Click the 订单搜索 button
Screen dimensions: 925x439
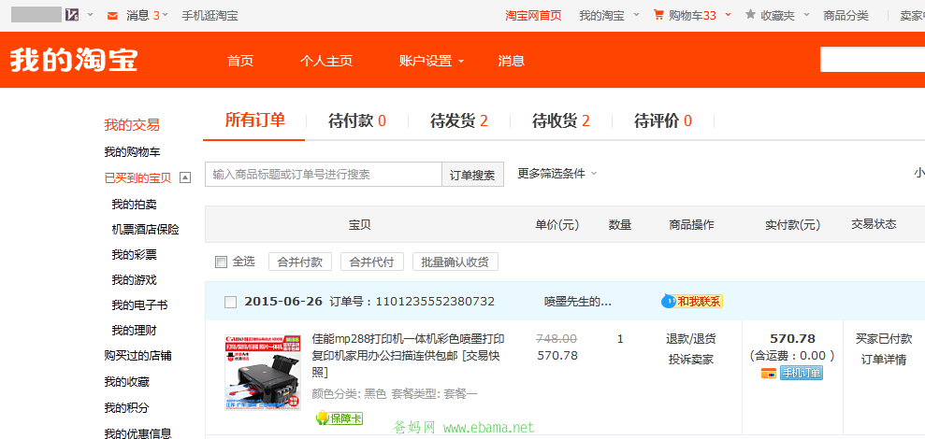[472, 175]
